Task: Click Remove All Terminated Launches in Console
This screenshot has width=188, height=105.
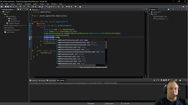Action: point(159,80)
